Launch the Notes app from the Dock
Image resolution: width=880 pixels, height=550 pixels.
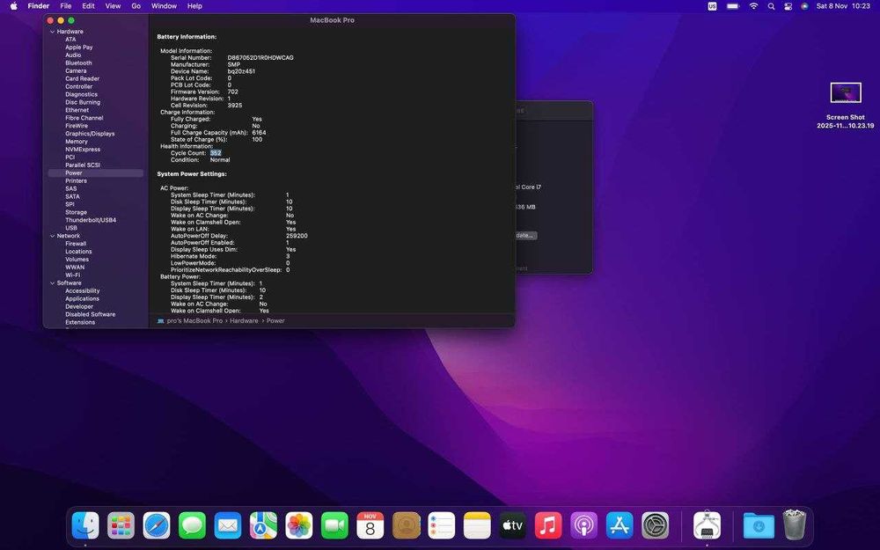pyautogui.click(x=477, y=526)
